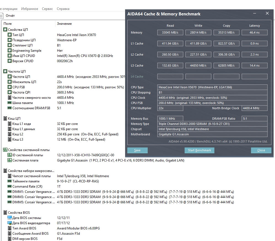Open the Справка menu
This screenshot has height=241, width=275.
pos(63,9)
